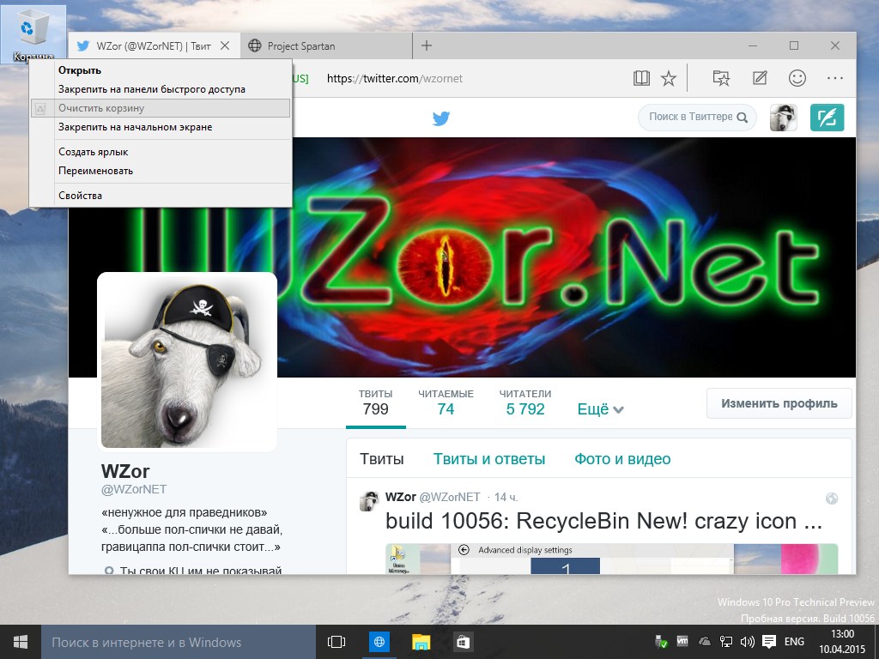Image resolution: width=879 pixels, height=659 pixels.
Task: Click the compose tweet quill button
Action: [x=827, y=118]
